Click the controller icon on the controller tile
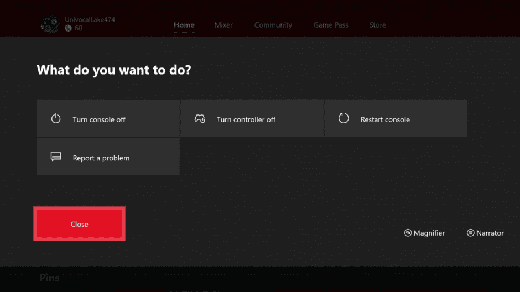The image size is (520, 292). click(200, 118)
